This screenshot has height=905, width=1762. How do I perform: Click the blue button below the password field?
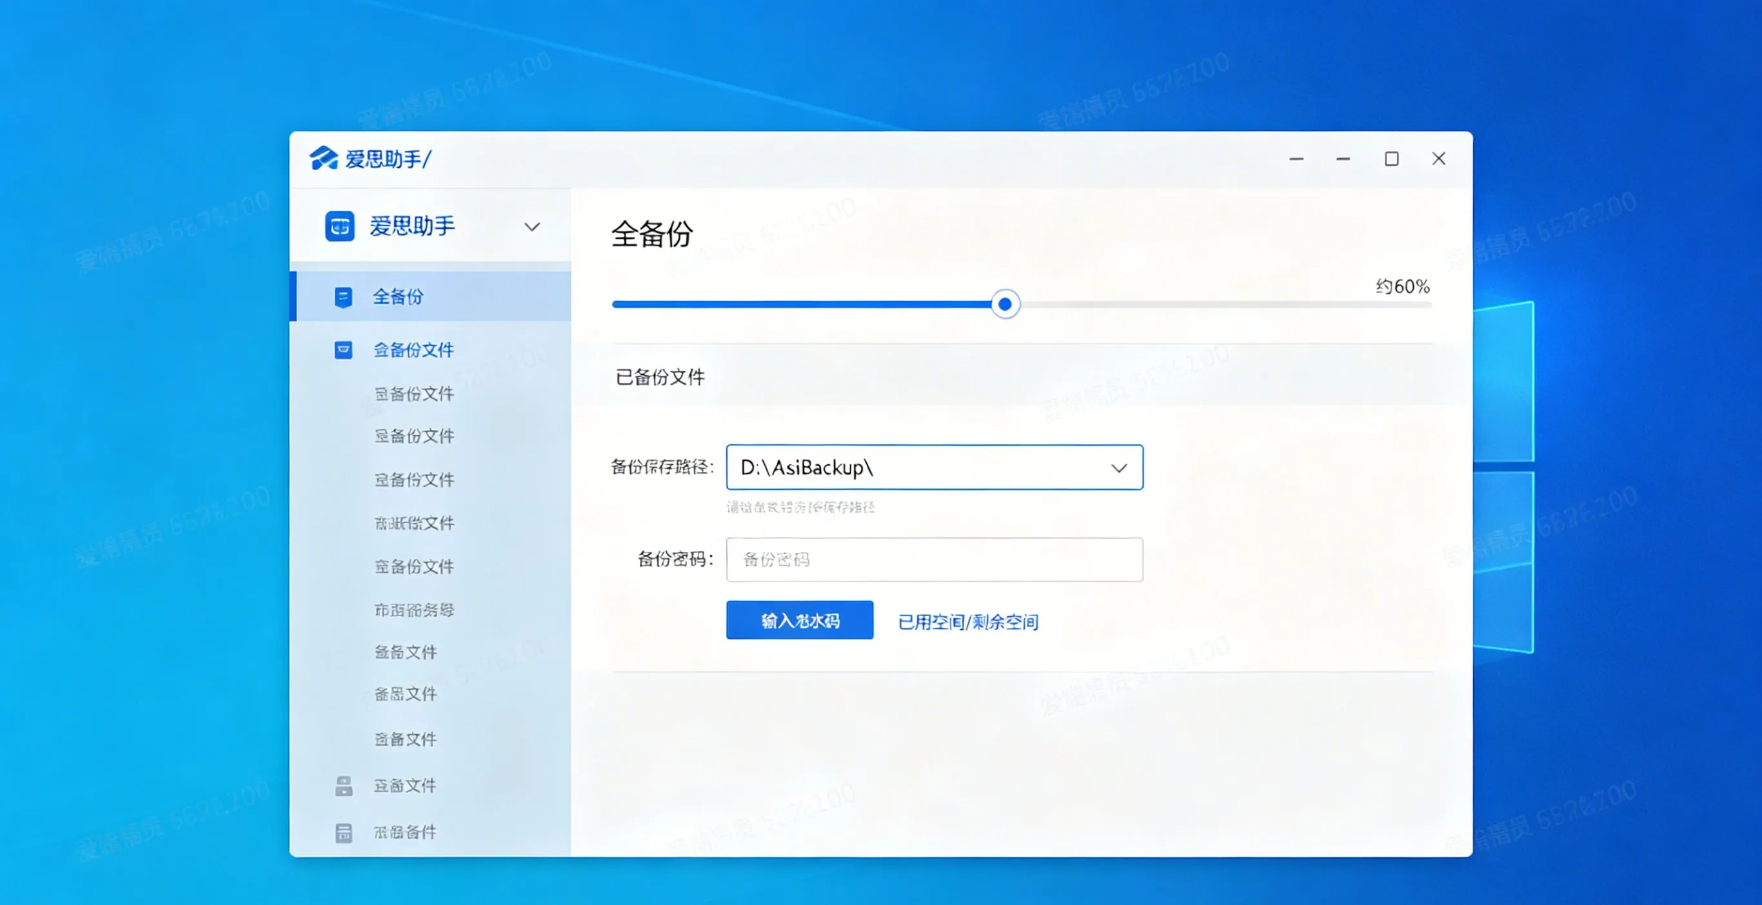tap(800, 620)
